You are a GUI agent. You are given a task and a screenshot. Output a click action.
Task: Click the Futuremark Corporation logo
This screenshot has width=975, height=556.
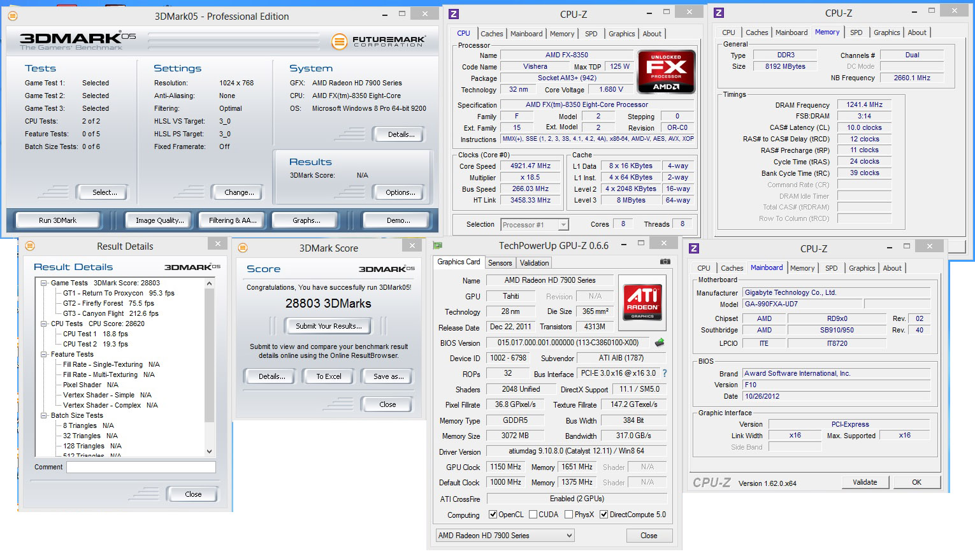point(378,41)
